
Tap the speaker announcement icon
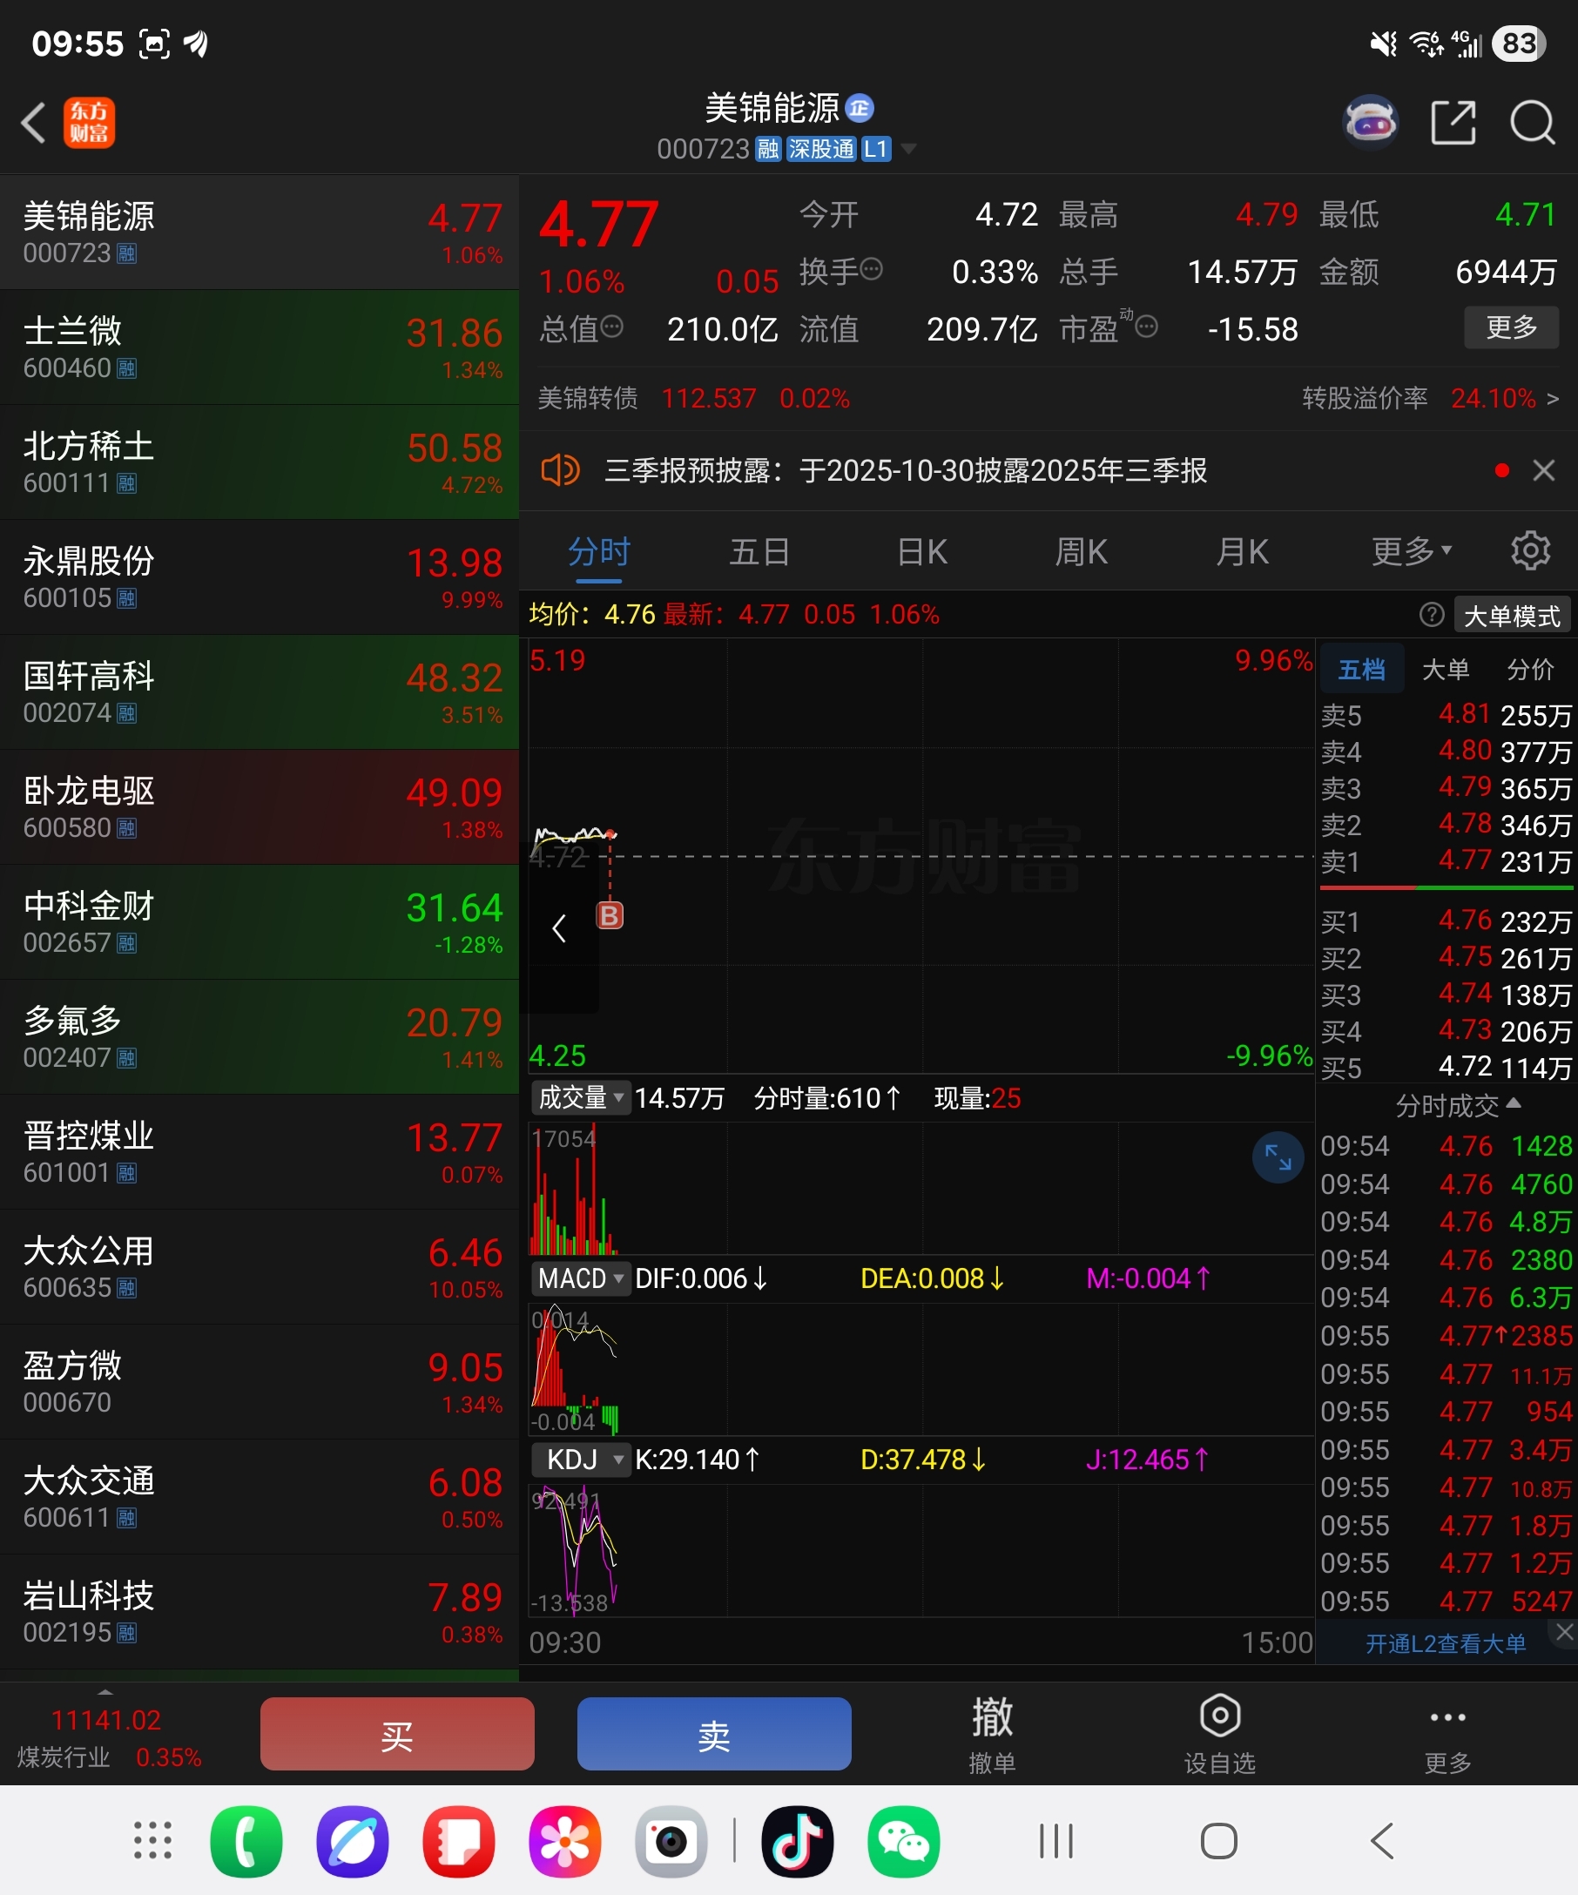pos(559,470)
